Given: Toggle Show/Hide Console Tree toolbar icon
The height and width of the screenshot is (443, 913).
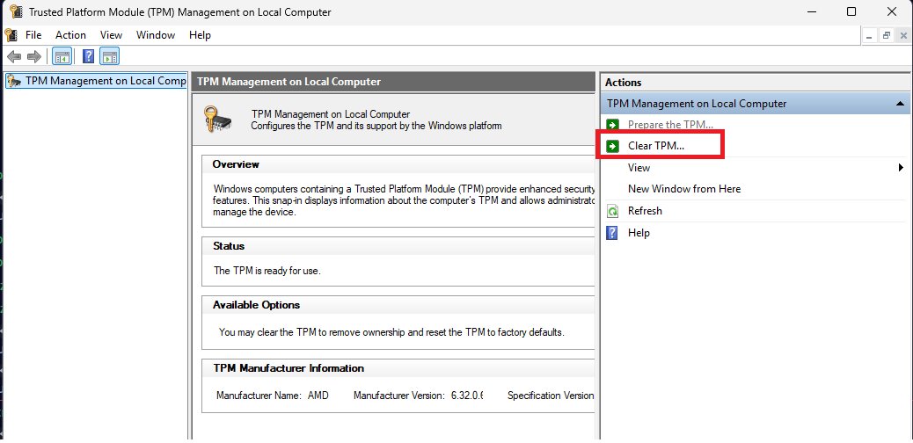Looking at the screenshot, I should point(62,56).
